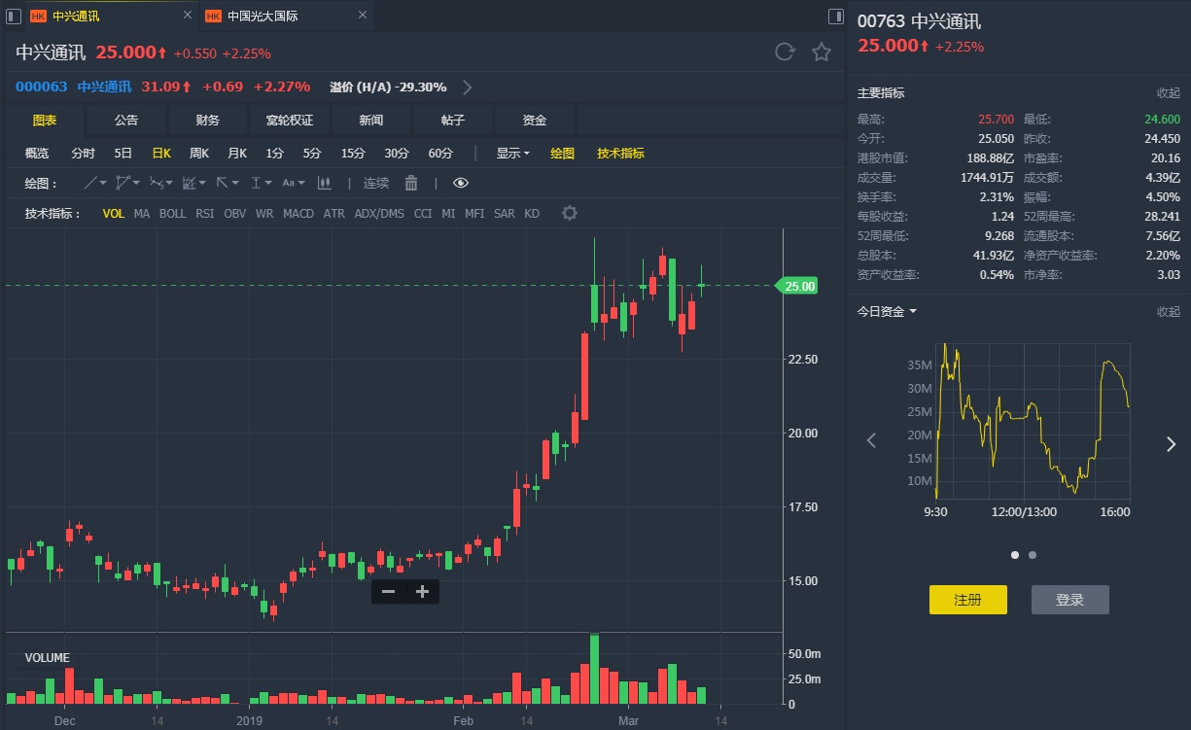The image size is (1191, 730).
Task: Open the Fibonacci/Gann tool dropdown
Action: pos(194,183)
